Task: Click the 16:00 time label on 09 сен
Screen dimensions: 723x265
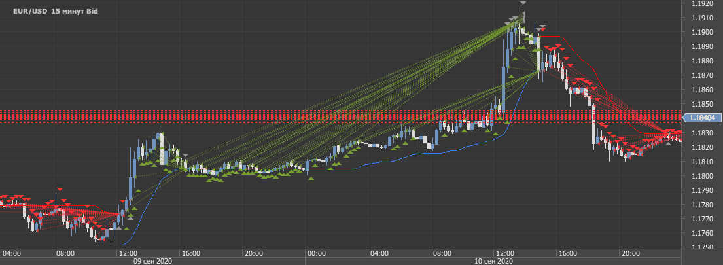Action: (191, 253)
